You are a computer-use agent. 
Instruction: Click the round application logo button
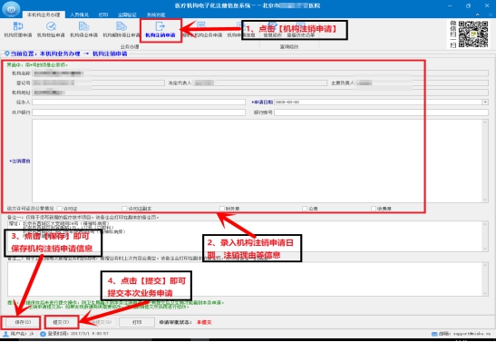click(11, 9)
